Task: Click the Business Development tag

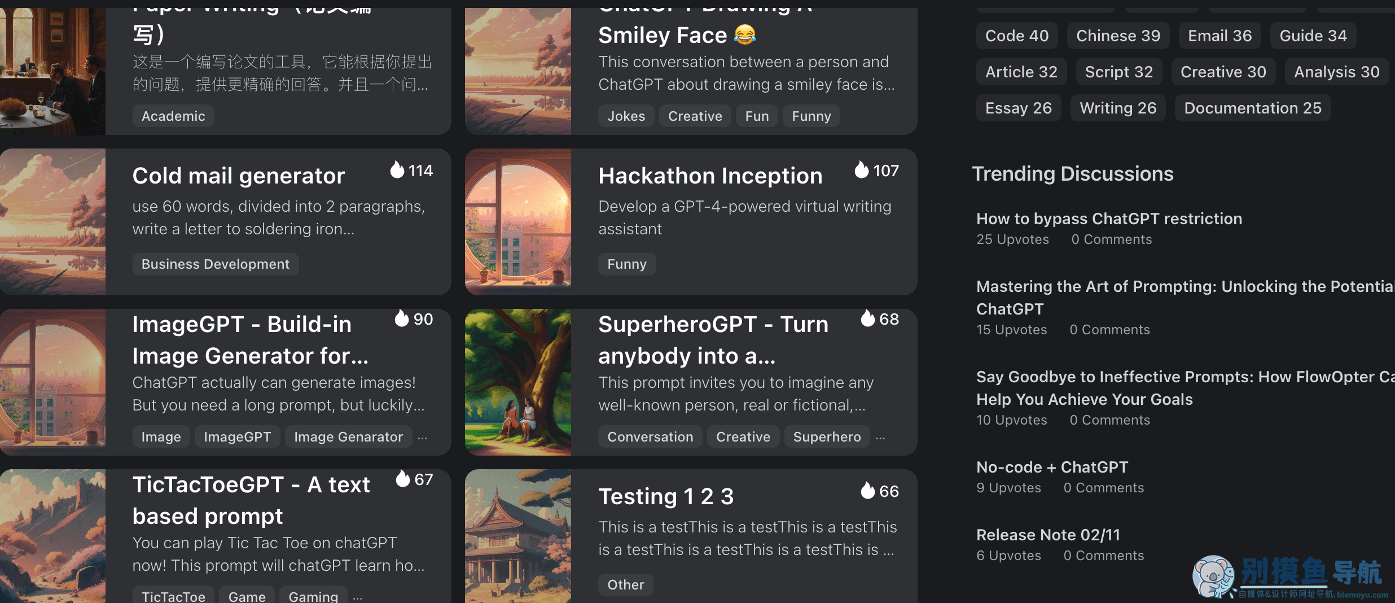Action: 216,264
